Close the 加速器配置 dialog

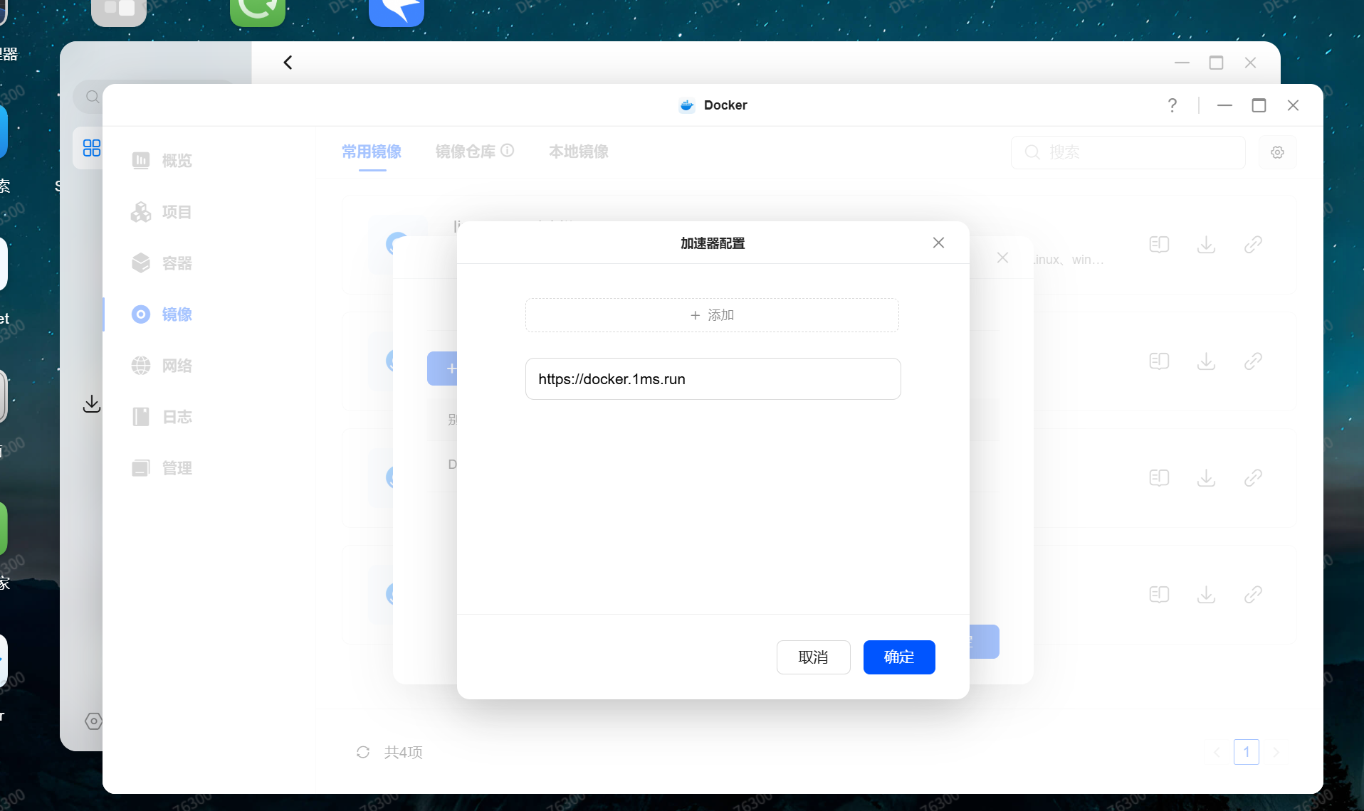[x=938, y=243]
